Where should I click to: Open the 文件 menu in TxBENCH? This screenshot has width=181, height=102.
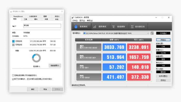tap(75, 20)
